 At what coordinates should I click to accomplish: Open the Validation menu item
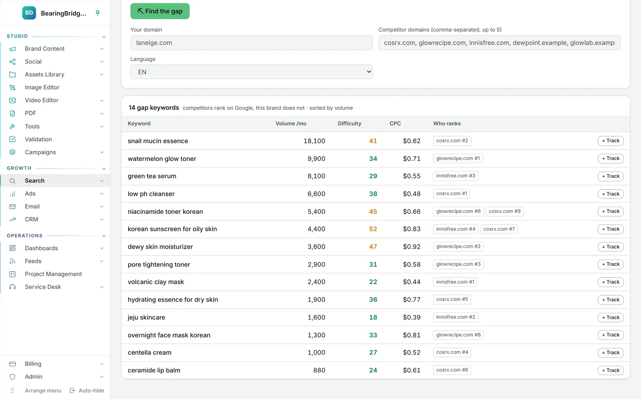tap(38, 139)
